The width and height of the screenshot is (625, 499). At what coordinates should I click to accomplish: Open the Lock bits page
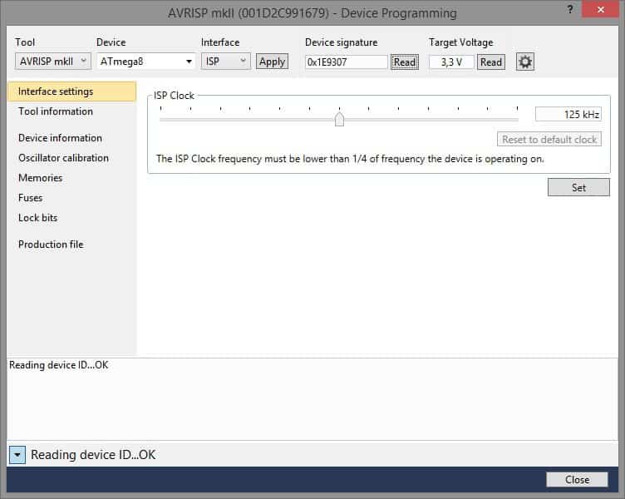click(38, 217)
